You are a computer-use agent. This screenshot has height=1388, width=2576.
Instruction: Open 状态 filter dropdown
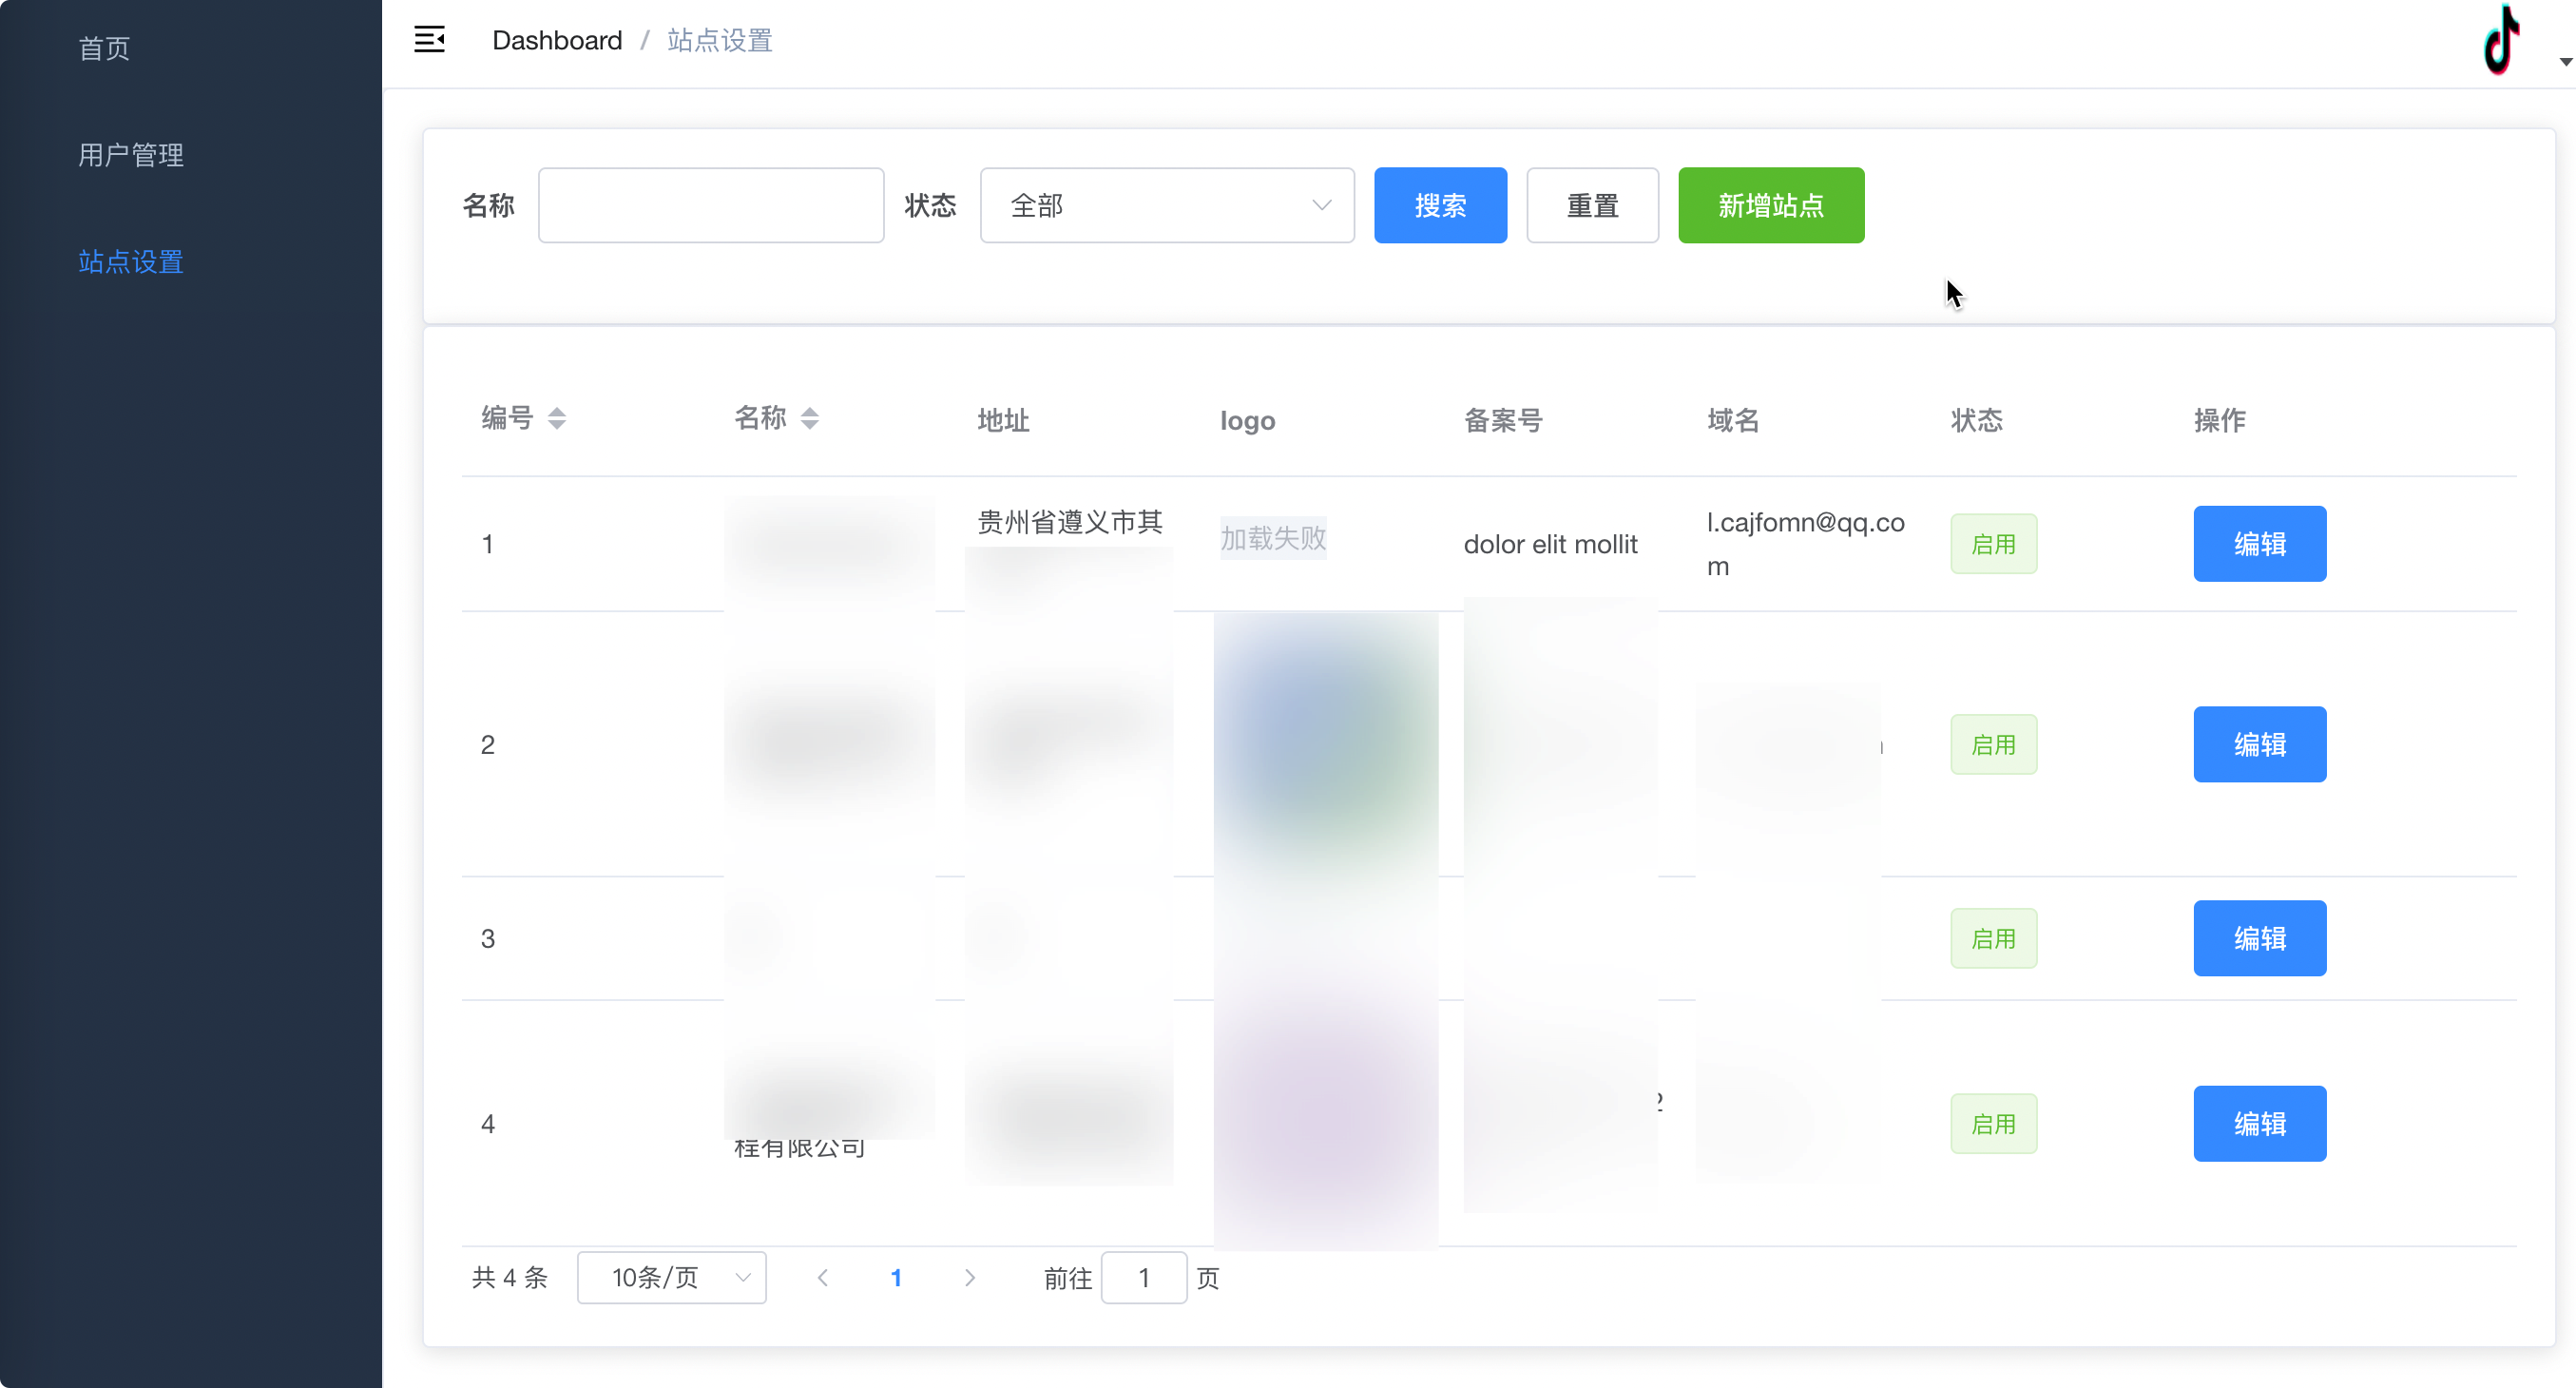1167,205
